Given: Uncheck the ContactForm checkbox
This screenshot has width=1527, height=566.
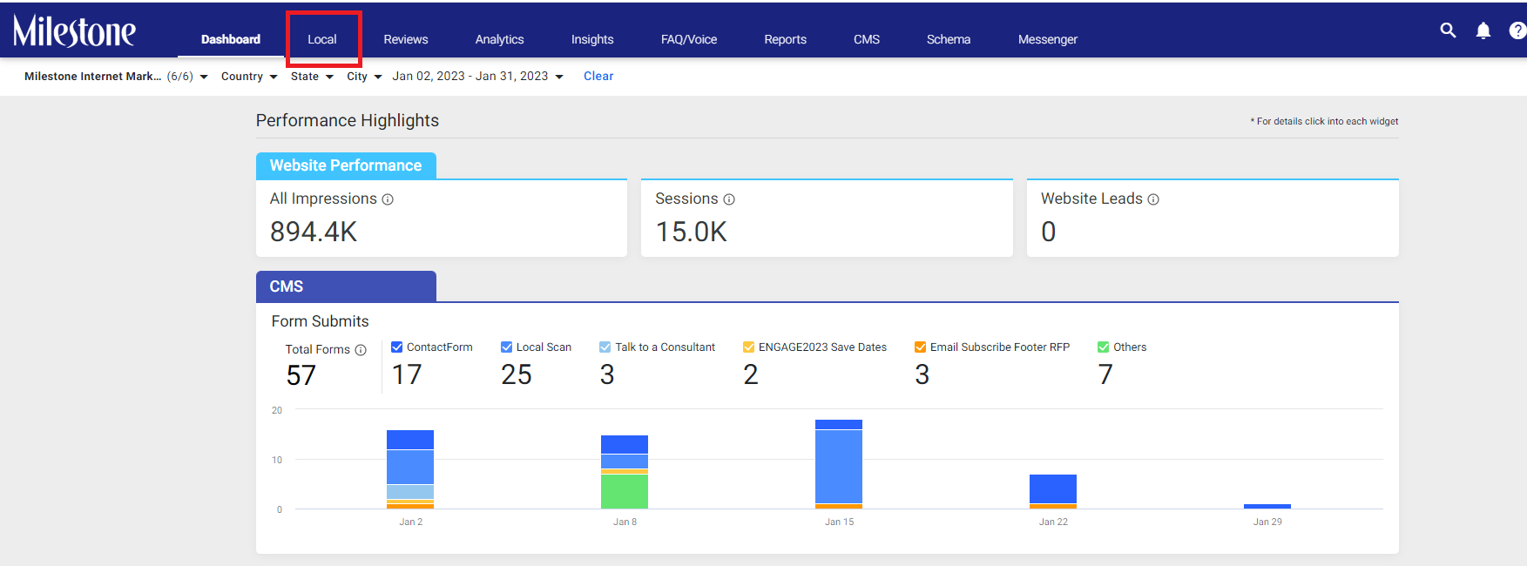Looking at the screenshot, I should 397,347.
